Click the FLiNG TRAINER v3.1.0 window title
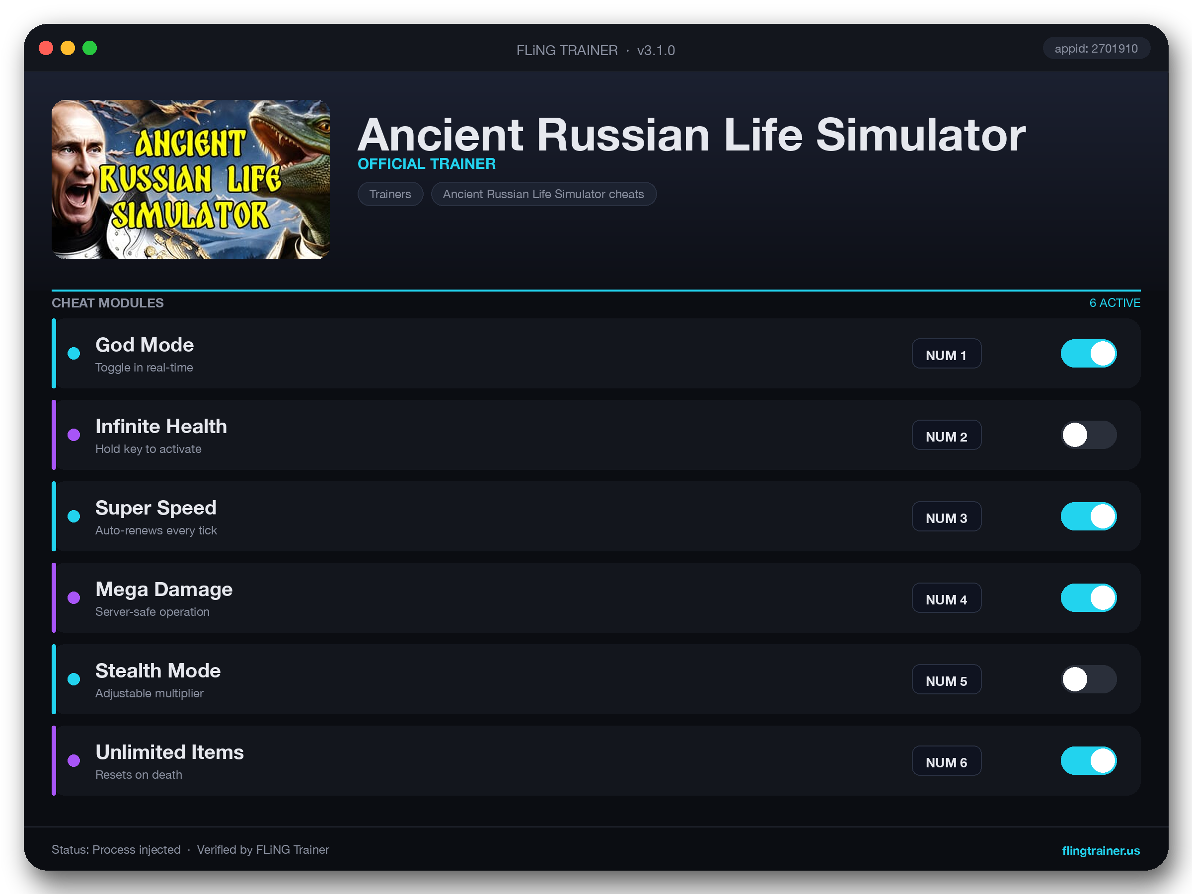This screenshot has height=894, width=1192. (596, 50)
